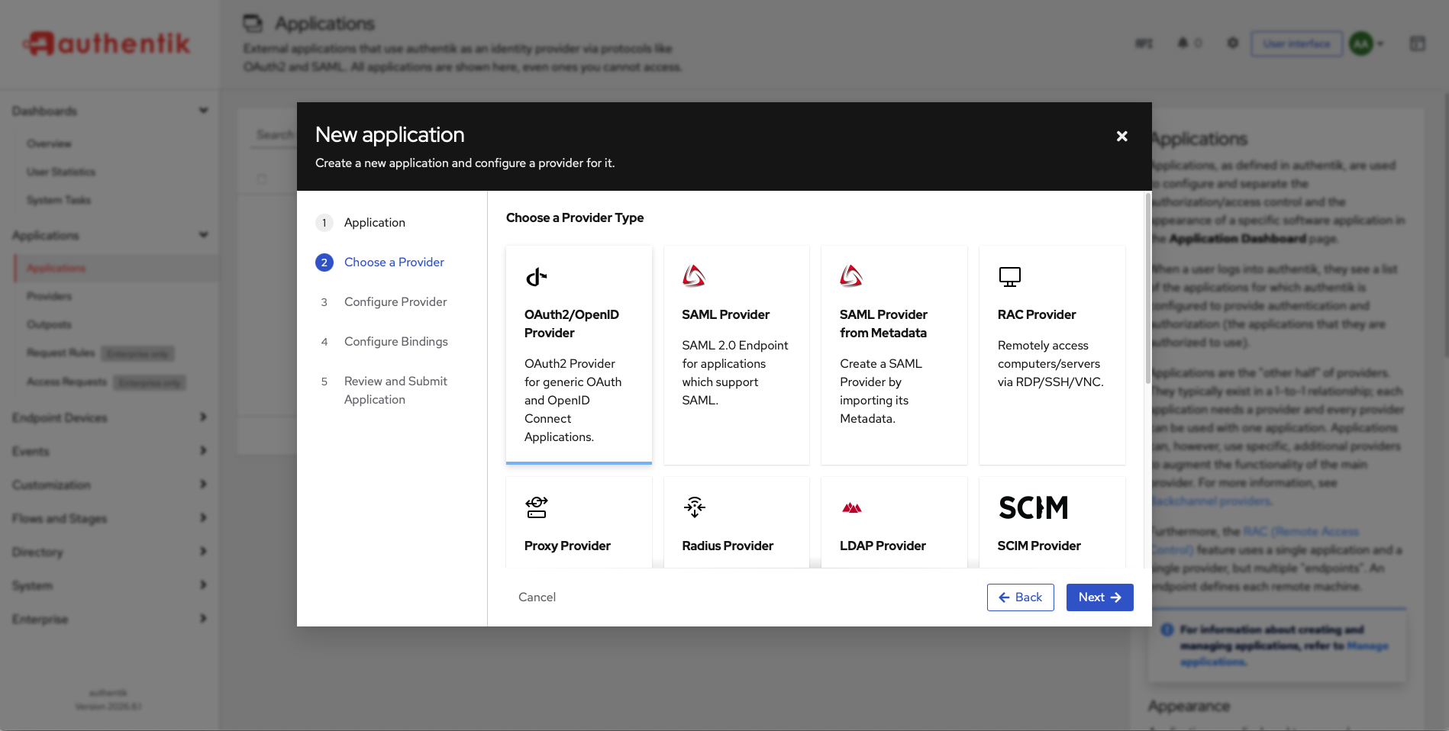Viewport: 1449px width, 731px height.
Task: Open the notifications bell icon
Action: 1183,43
